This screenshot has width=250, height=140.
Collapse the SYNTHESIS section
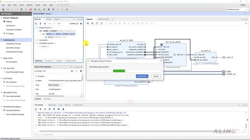(x=2, y=79)
